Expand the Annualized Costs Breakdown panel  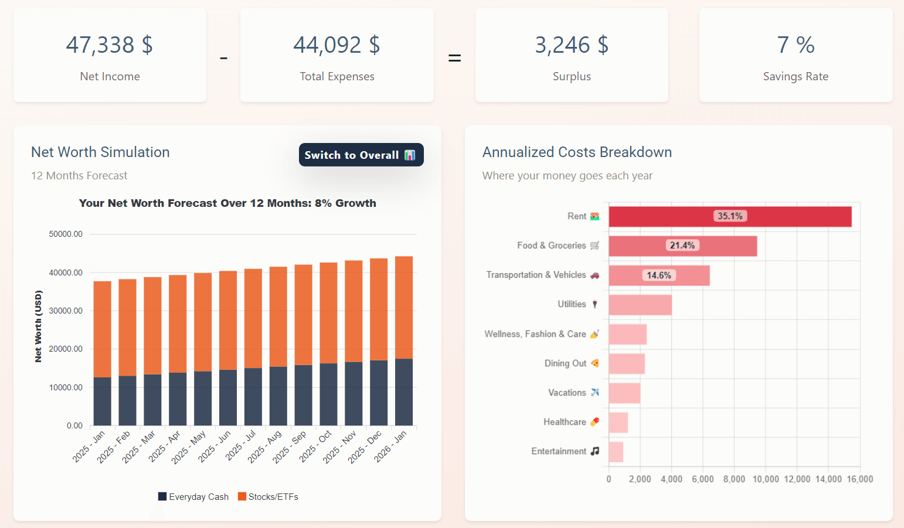click(577, 152)
